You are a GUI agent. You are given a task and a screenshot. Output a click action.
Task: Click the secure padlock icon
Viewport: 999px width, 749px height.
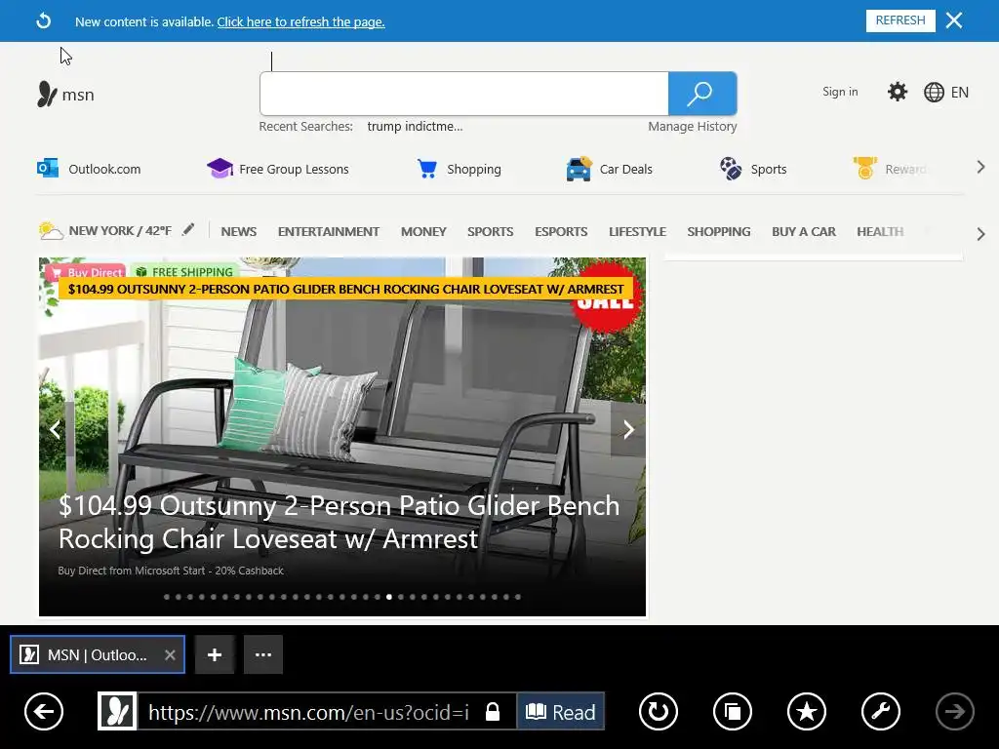(x=493, y=711)
